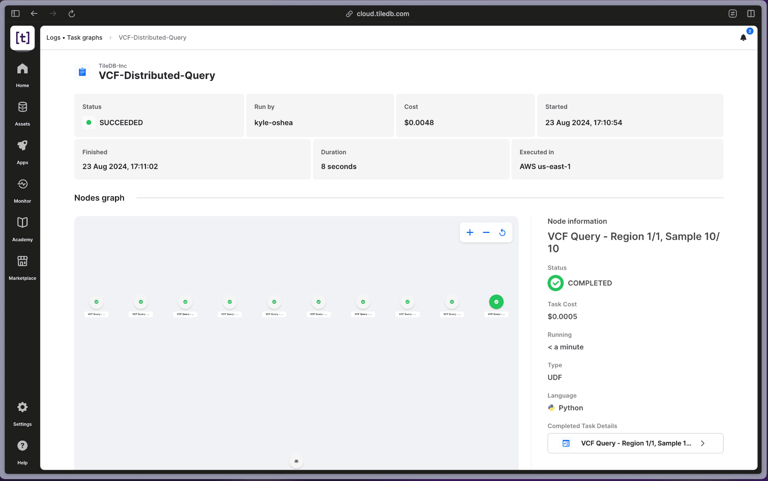Screen dimensions: 768x481
Task: Go to Apps rocket icon
Action: tap(22, 146)
